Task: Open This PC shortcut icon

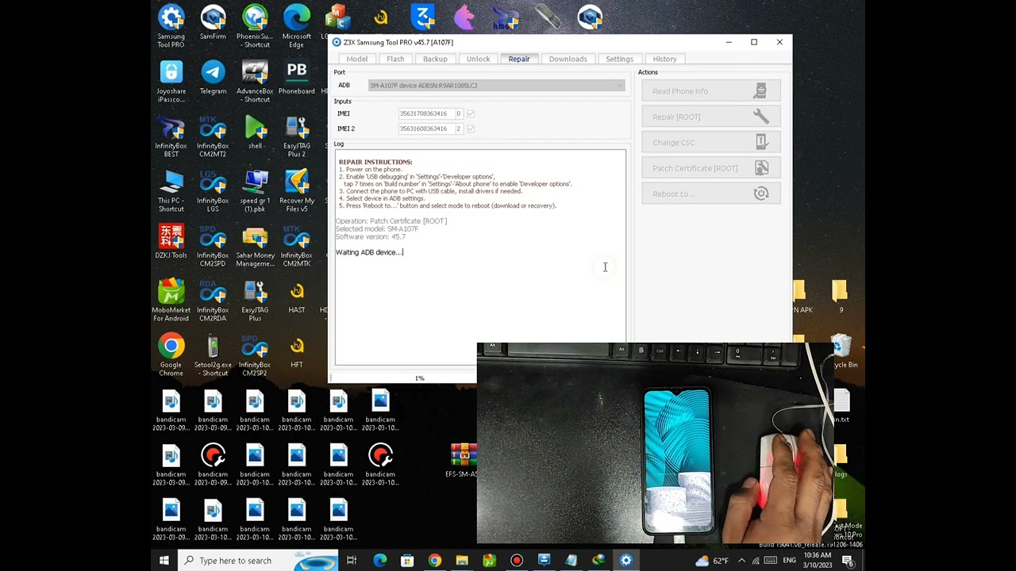Action: pos(171,190)
